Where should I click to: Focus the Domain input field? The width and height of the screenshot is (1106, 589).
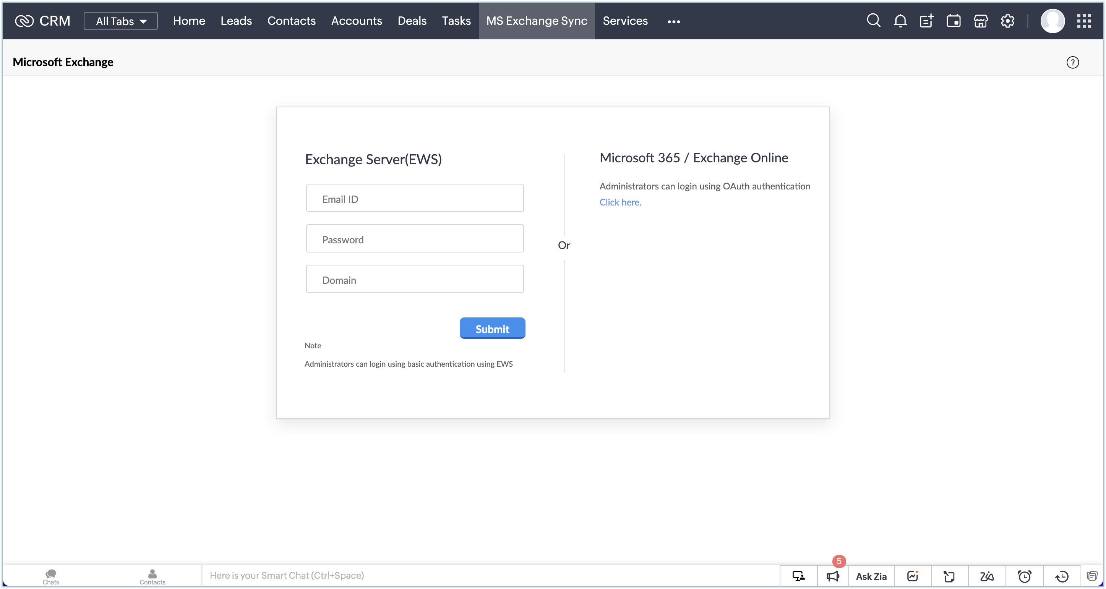[x=414, y=279]
